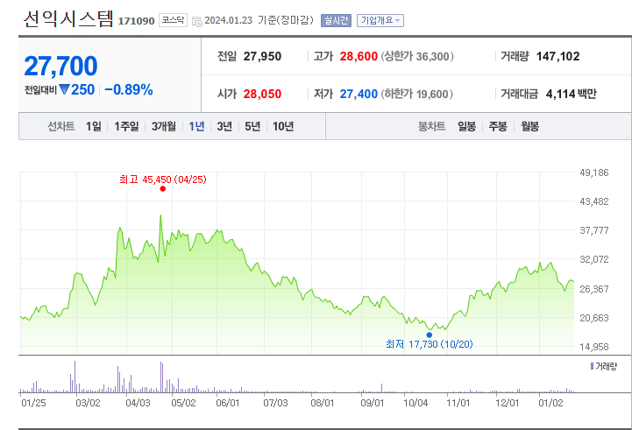Select the 3년 line chart tab

click(x=224, y=126)
